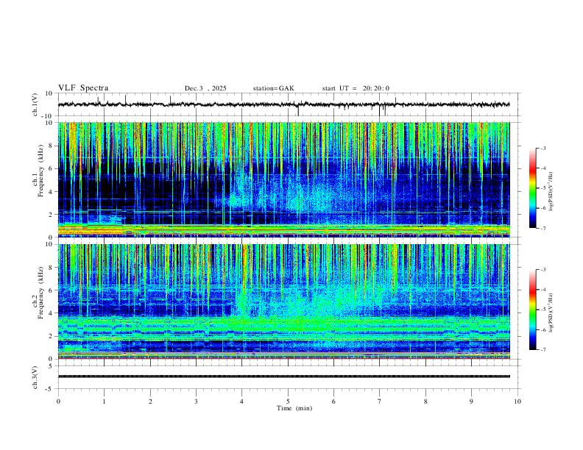Image resolution: width=583 pixels, height=450 pixels.
Task: Click the "ch.1(V)" waveform axis label
Action: [35, 104]
